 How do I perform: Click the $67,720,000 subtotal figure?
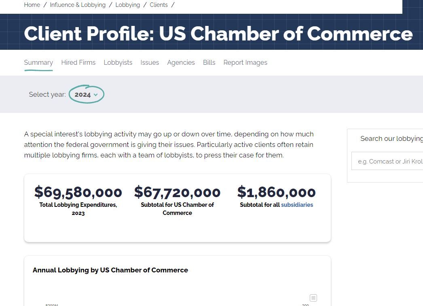click(177, 192)
